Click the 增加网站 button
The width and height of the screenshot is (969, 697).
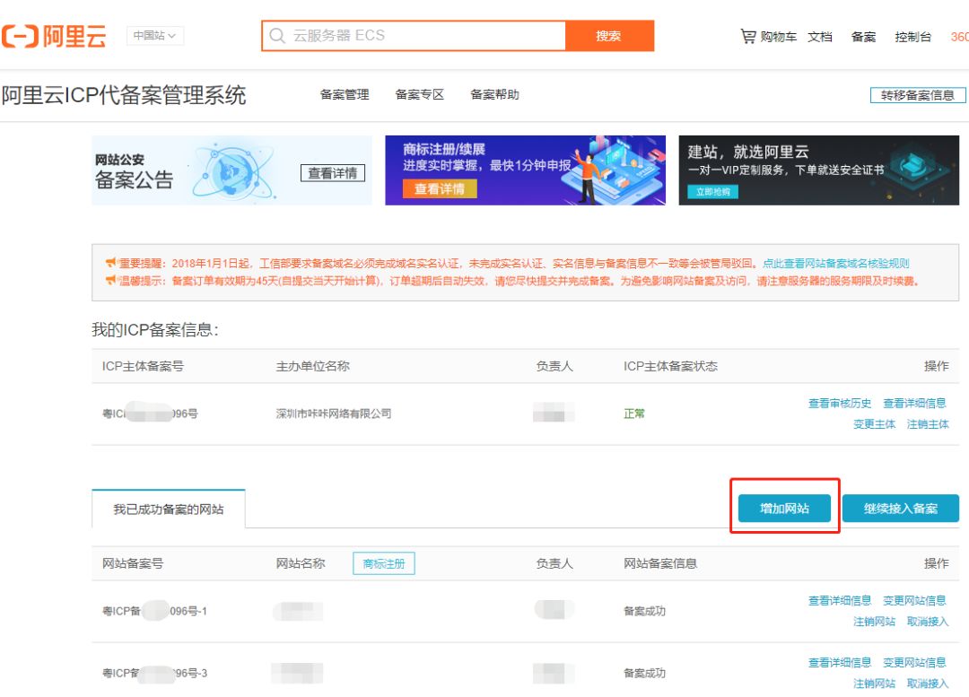(785, 509)
